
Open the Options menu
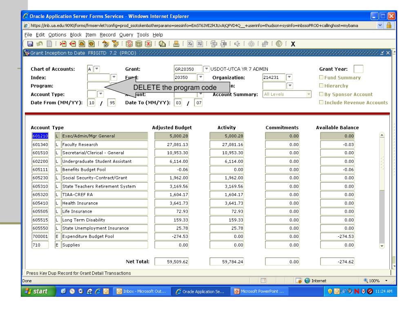tap(57, 35)
